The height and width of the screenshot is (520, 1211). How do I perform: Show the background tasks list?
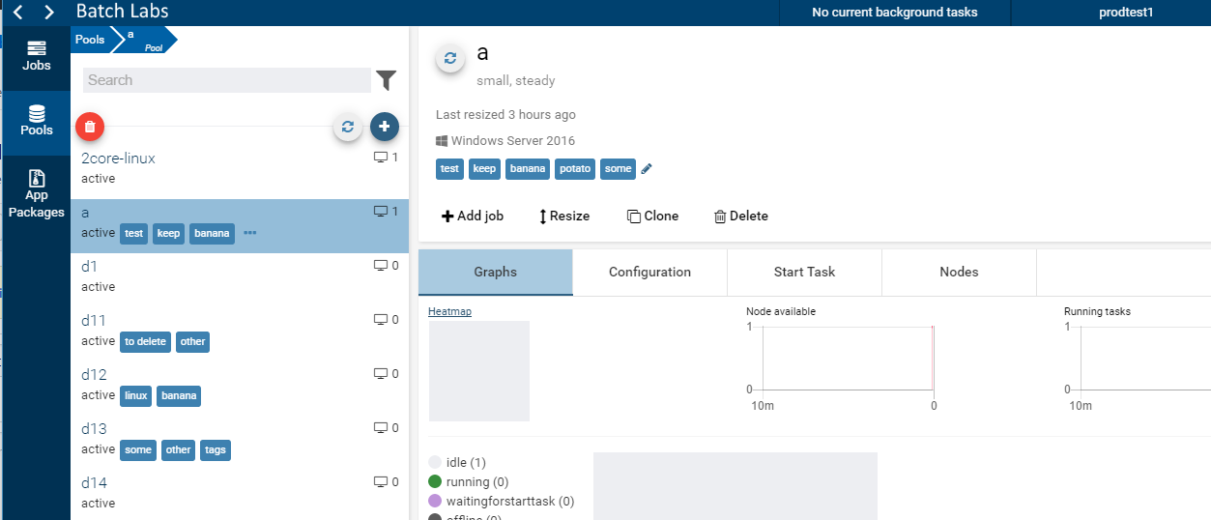[894, 13]
